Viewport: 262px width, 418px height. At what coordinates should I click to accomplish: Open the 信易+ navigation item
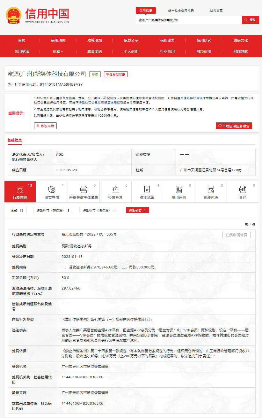[58, 51]
